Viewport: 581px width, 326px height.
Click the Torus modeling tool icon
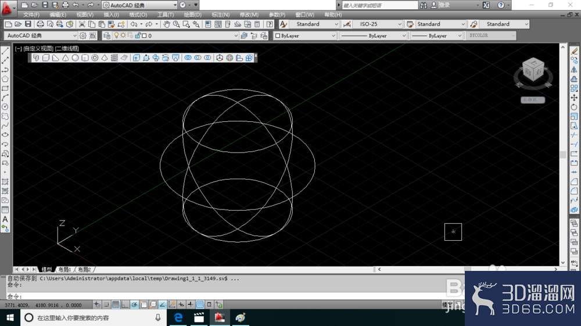[95, 58]
